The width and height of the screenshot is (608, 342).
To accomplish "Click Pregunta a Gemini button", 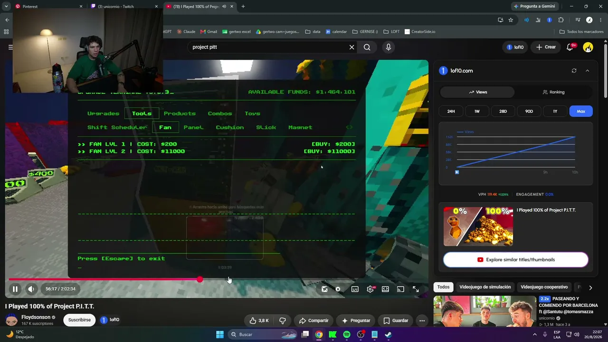I will point(534,7).
